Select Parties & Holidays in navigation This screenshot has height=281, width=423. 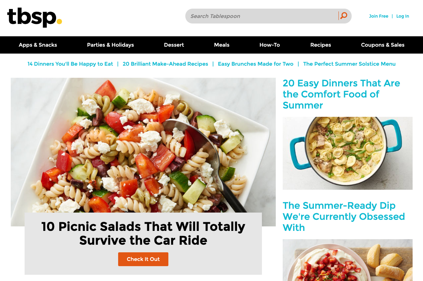(x=111, y=45)
